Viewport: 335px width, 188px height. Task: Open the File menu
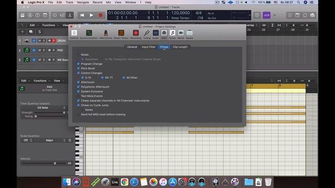(50, 2)
